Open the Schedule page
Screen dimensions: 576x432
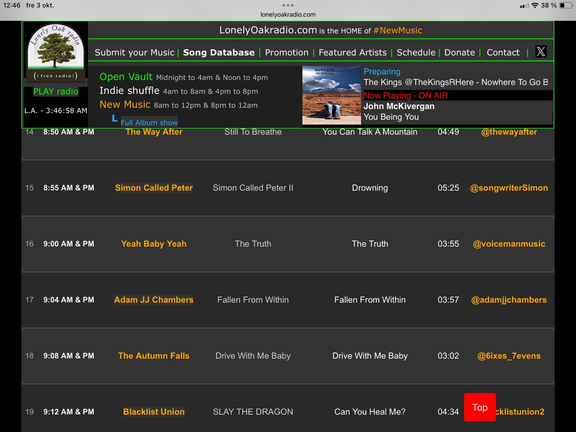416,52
